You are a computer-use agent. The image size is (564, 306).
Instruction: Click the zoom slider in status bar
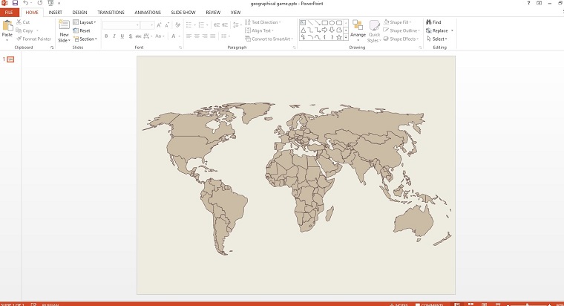pyautogui.click(x=528, y=304)
